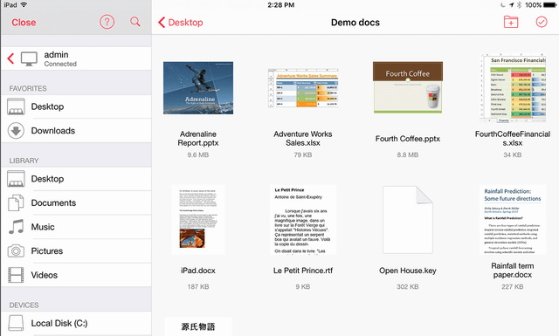Click the 79 KB size label
Image resolution: width=559 pixels, height=336 pixels.
pos(303,155)
